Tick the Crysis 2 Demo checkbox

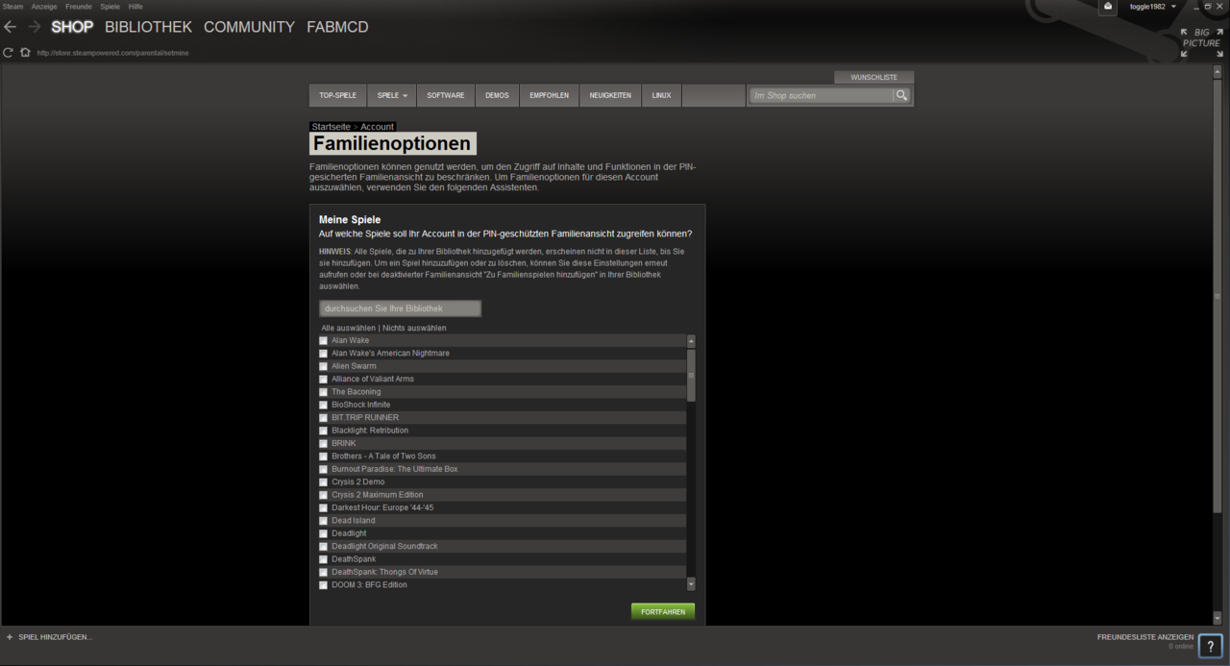[x=324, y=482]
